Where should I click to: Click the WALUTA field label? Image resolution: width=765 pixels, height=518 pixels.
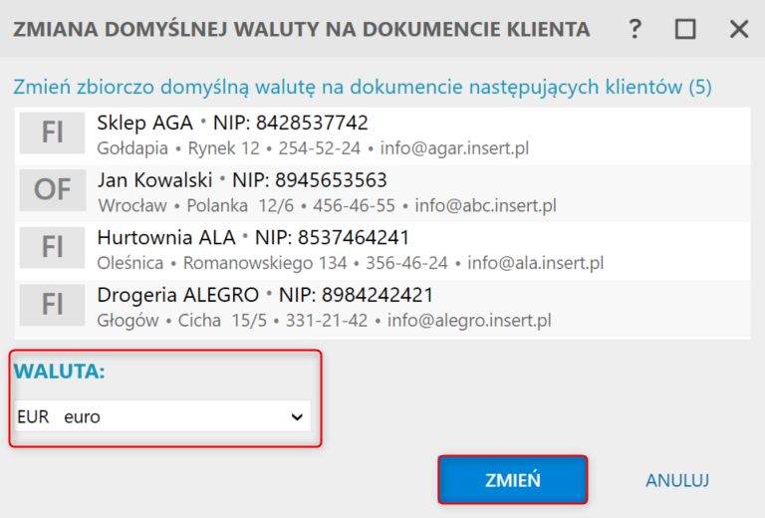point(60,372)
